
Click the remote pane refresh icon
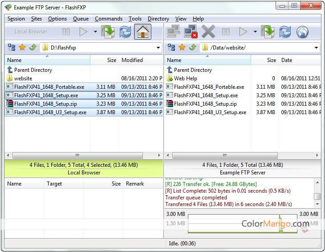pyautogui.click(x=285, y=32)
